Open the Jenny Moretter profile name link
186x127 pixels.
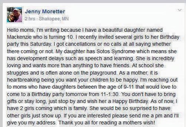click(45, 11)
